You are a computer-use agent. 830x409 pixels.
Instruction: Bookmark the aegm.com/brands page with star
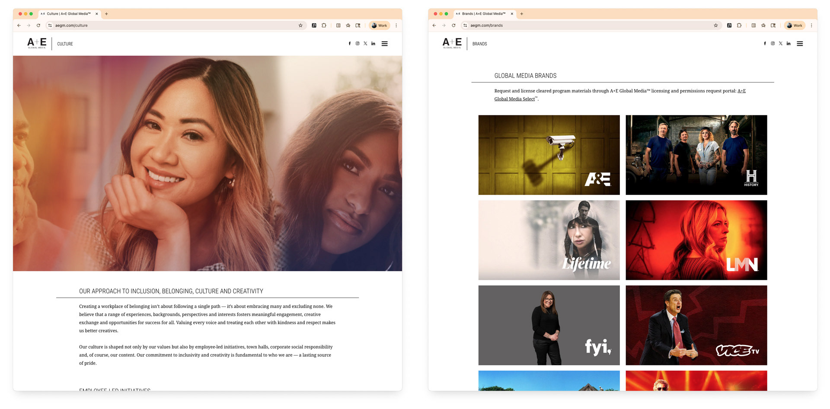[x=716, y=26]
